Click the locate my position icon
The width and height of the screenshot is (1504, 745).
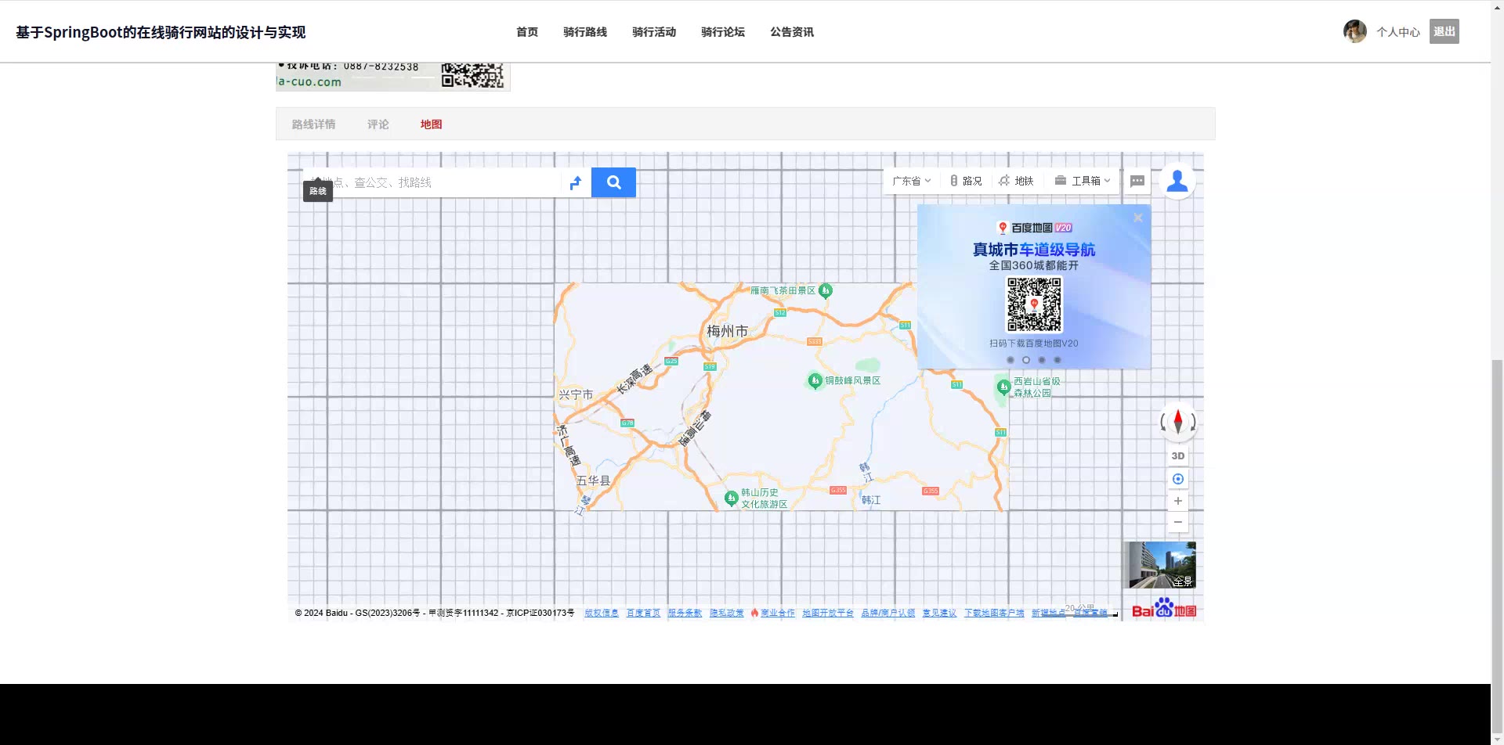pos(1177,479)
